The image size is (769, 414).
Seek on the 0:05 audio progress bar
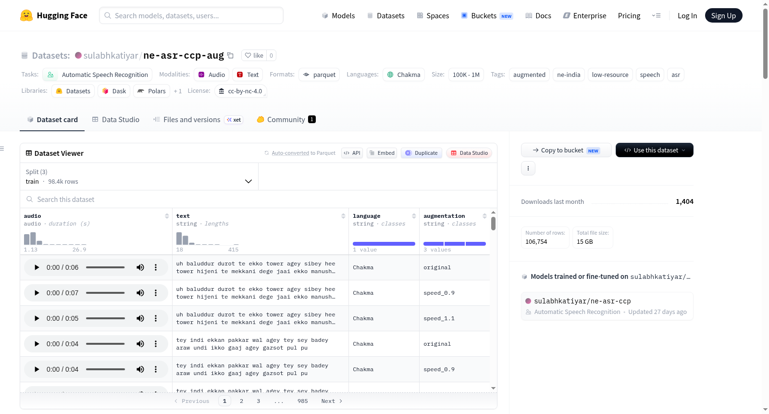click(x=105, y=318)
